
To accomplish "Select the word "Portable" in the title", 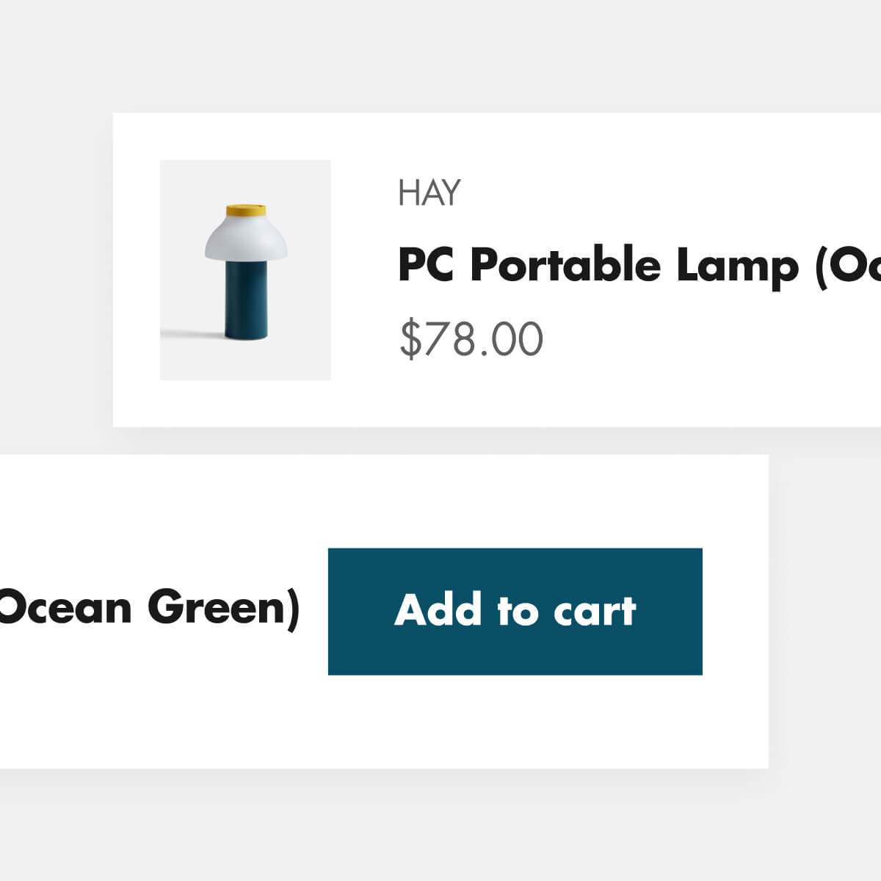I will tap(565, 265).
